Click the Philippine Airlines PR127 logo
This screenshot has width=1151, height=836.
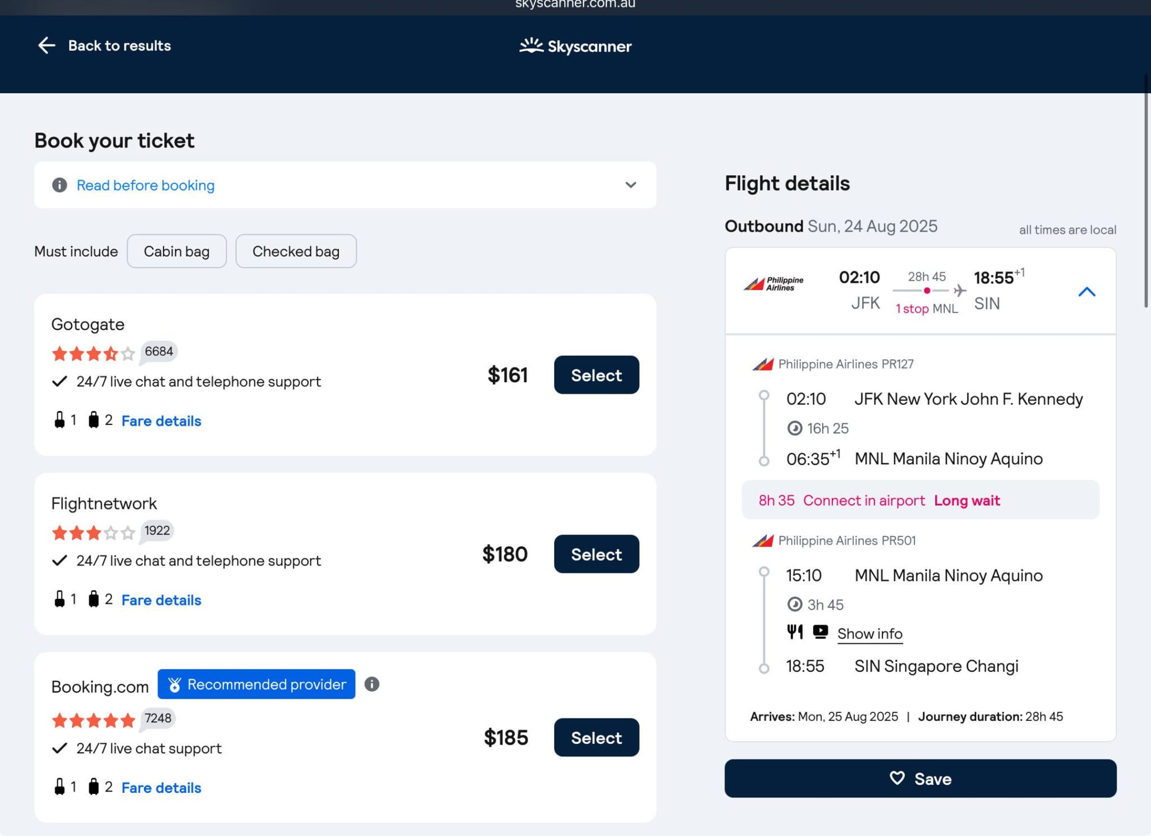763,364
